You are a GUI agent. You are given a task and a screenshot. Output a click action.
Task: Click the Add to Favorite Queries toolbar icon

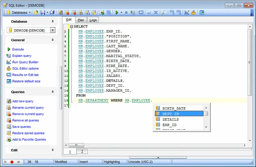[x=102, y=13]
